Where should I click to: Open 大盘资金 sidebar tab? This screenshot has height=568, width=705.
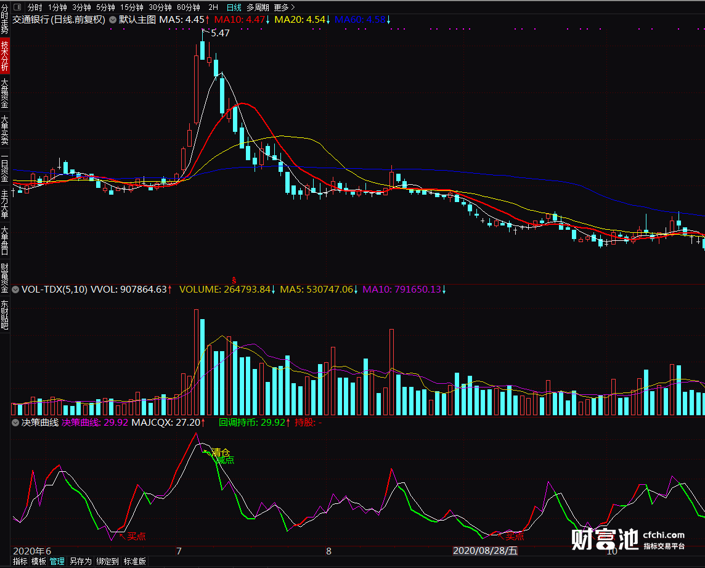coord(4,93)
